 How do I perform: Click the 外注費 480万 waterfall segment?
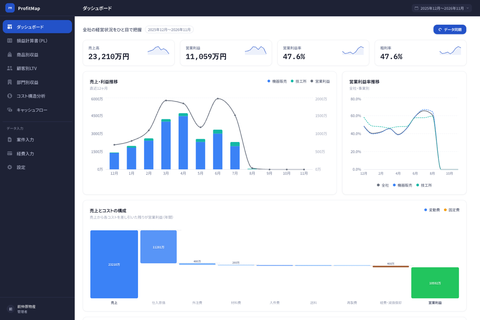click(197, 264)
